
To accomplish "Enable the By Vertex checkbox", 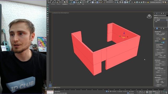I will (156, 45).
